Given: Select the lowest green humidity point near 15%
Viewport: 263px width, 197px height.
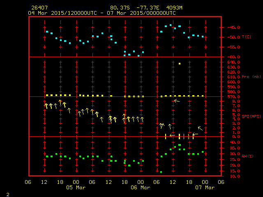Looking at the screenshot, I should click(x=161, y=172).
